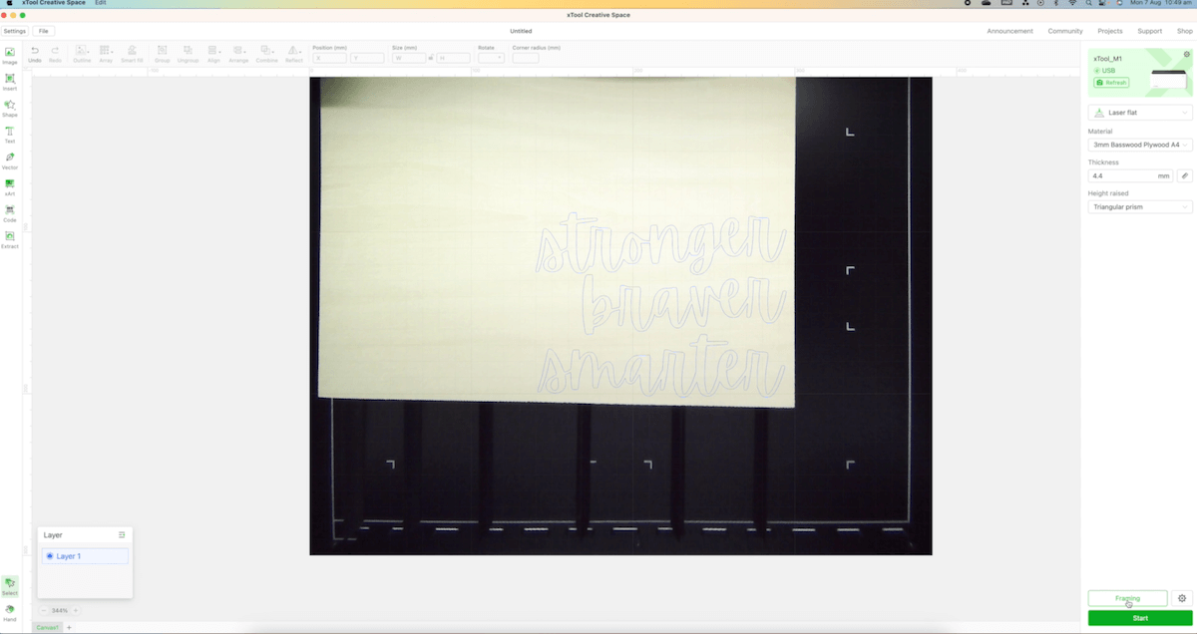The height and width of the screenshot is (634, 1197).
Task: Open xTool Creative Space app menu
Action: tap(54, 3)
